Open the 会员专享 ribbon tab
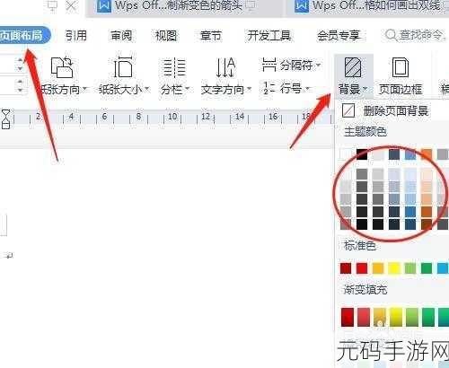The height and width of the screenshot is (368, 449). [x=339, y=36]
